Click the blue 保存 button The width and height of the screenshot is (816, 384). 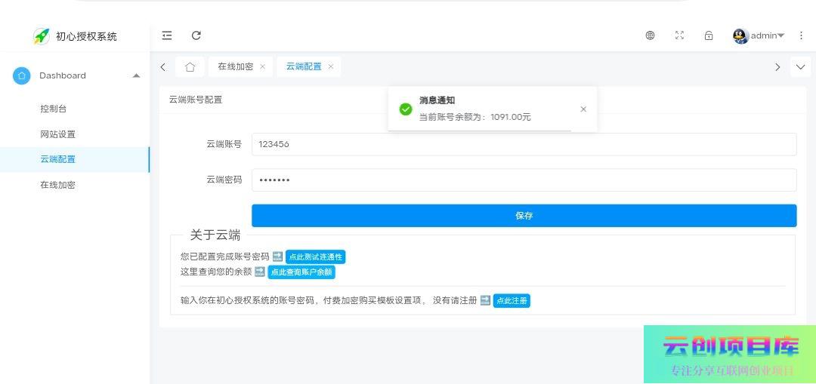point(524,216)
